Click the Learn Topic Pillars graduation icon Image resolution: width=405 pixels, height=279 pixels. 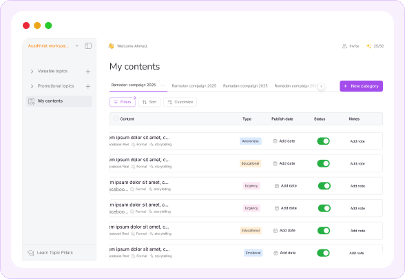[31, 253]
